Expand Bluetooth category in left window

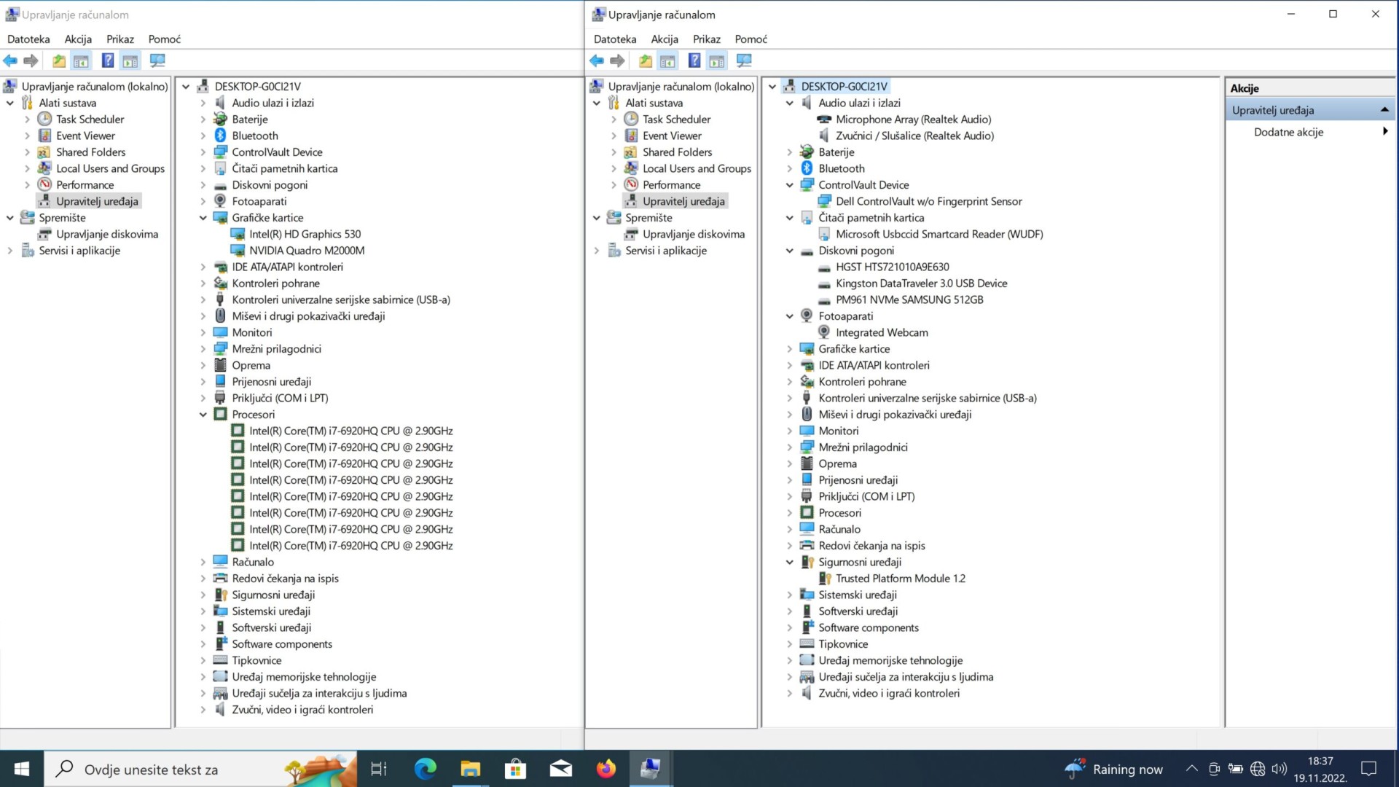(203, 136)
